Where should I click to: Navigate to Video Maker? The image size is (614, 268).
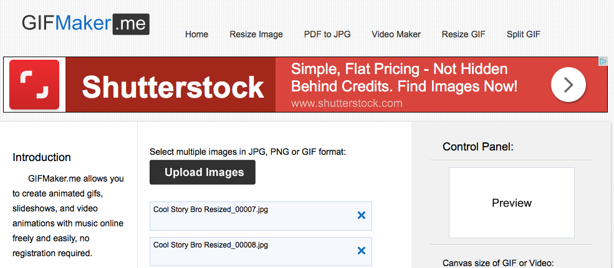click(396, 34)
